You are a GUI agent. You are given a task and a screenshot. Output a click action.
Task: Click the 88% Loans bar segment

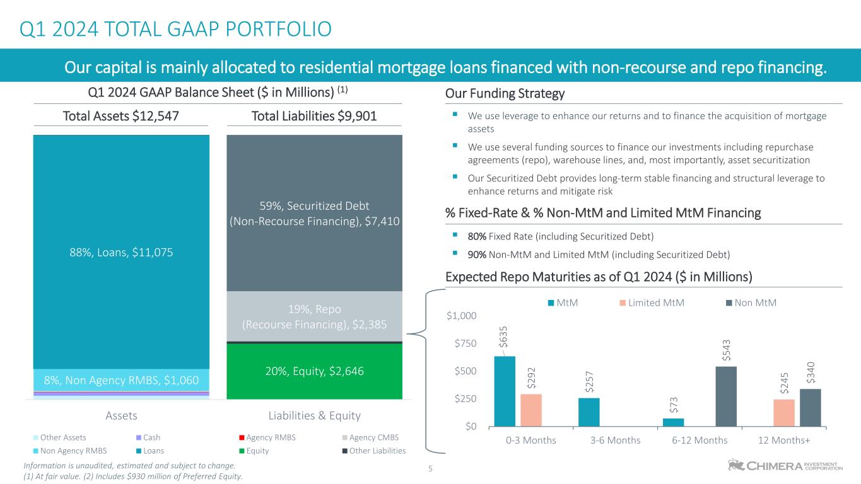pos(120,252)
